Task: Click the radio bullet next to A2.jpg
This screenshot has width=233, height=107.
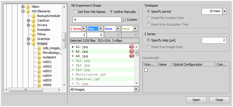Action: pyautogui.click(x=73, y=51)
